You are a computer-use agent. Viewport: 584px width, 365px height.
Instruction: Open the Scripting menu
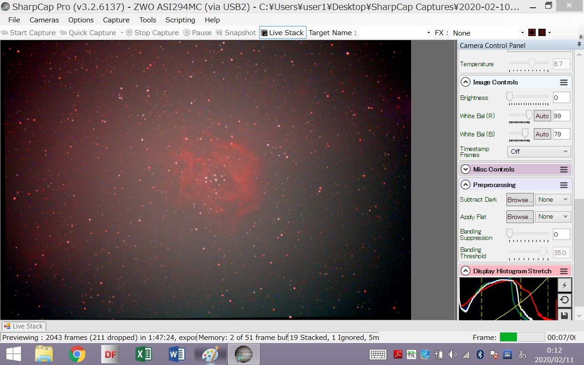pos(180,20)
